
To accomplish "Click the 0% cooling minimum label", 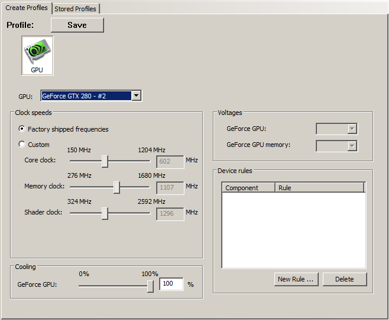I will point(84,274).
